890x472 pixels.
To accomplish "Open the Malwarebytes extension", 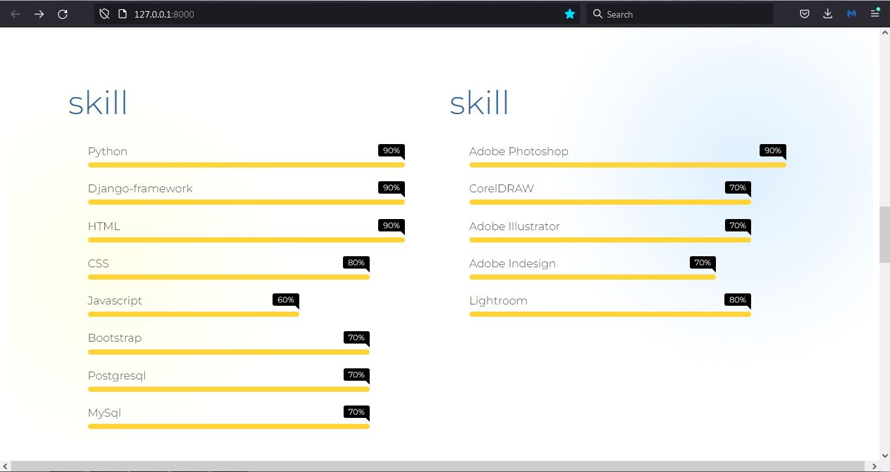I will pos(851,14).
